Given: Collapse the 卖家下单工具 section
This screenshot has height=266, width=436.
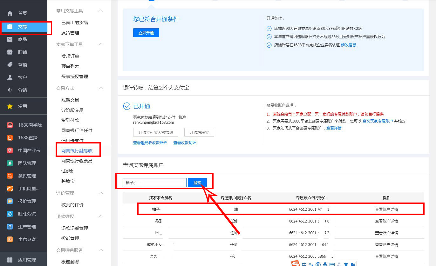Looking at the screenshot, I should tap(101, 44).
